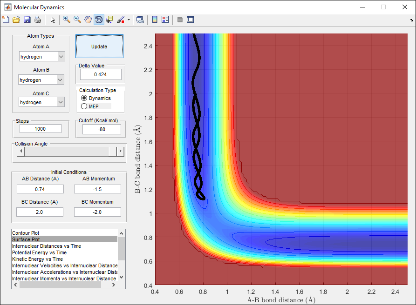
Task: Select the Zoom In magnifier tool
Action: click(67, 20)
